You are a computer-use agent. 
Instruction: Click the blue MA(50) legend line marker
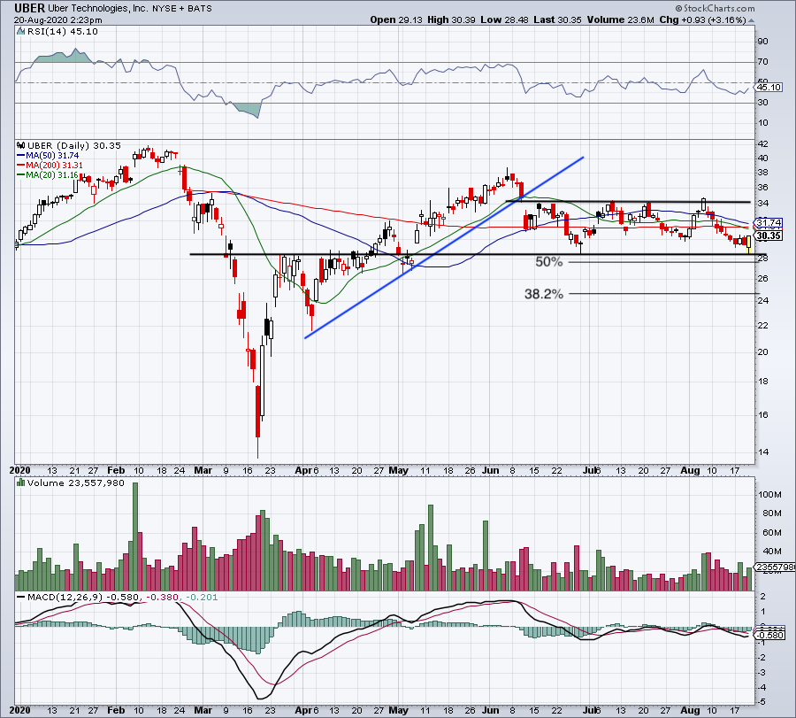coord(21,156)
